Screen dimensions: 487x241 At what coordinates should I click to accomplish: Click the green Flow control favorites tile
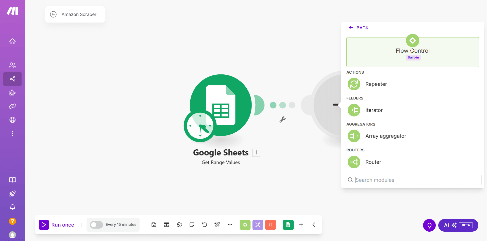[x=245, y=225]
